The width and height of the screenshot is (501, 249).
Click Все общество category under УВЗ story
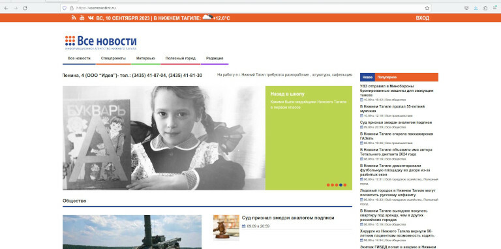coord(395,100)
